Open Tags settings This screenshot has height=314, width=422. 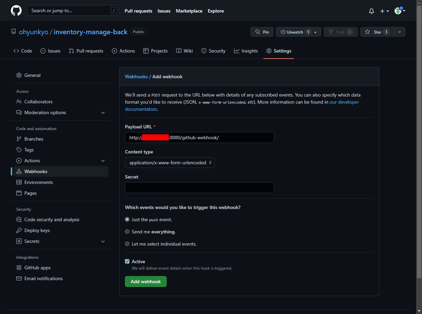pyautogui.click(x=61, y=150)
